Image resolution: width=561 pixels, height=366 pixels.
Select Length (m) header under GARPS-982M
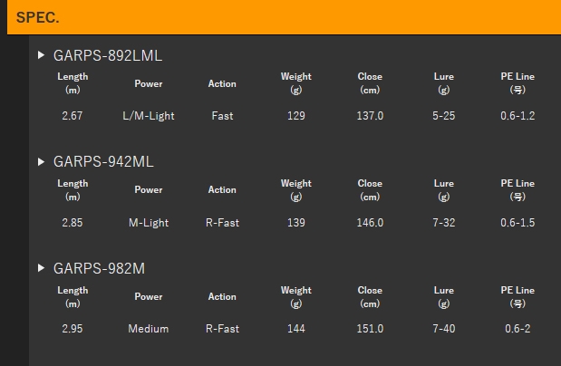point(73,297)
